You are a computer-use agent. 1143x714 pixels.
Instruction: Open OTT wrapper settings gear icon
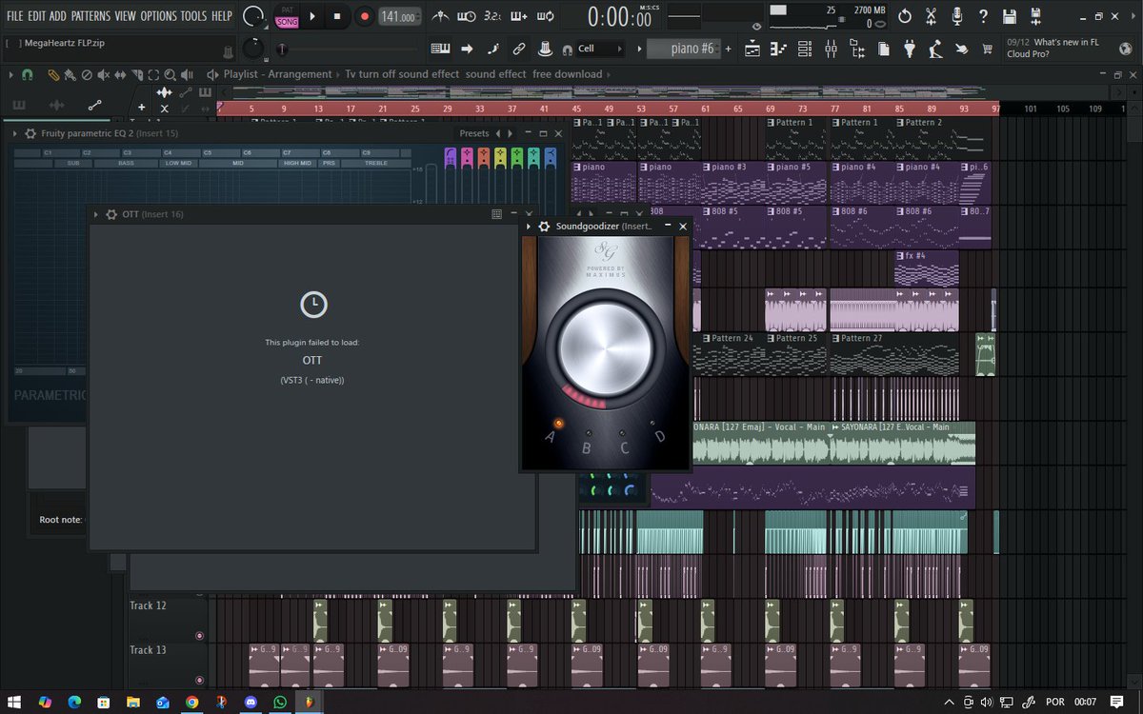pos(112,214)
